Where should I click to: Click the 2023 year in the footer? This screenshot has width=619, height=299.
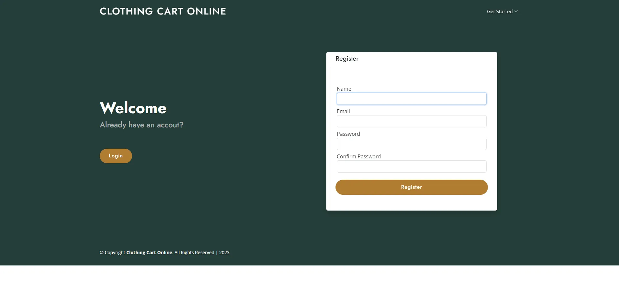[x=224, y=253]
